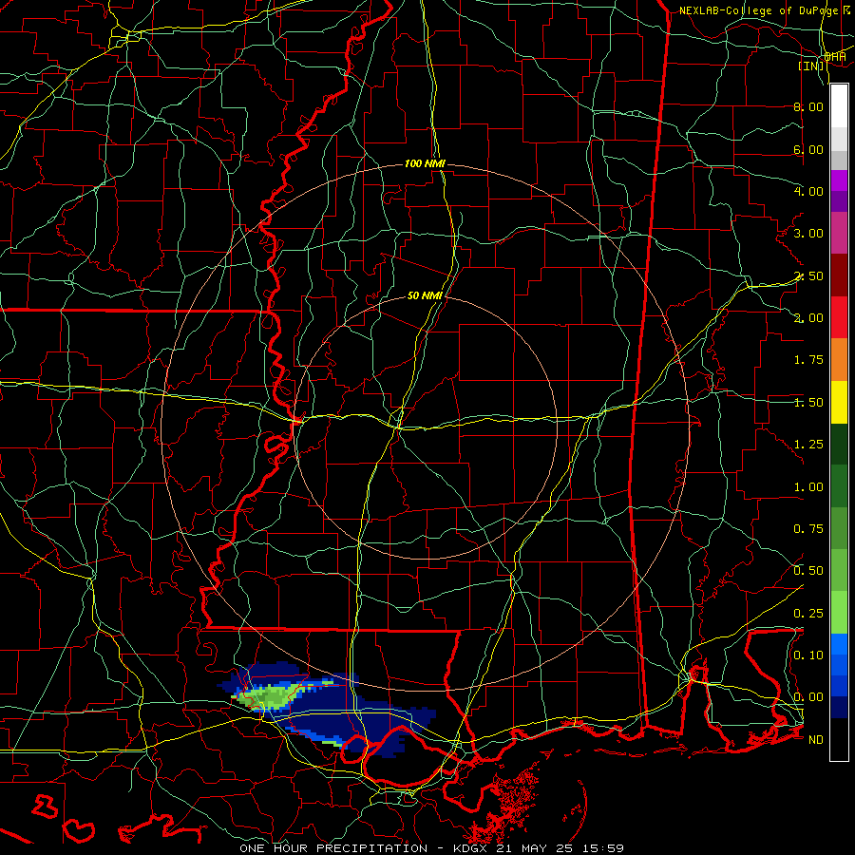The height and width of the screenshot is (855, 855).
Task: Click the '0.75' legend value
Action: [x=808, y=529]
